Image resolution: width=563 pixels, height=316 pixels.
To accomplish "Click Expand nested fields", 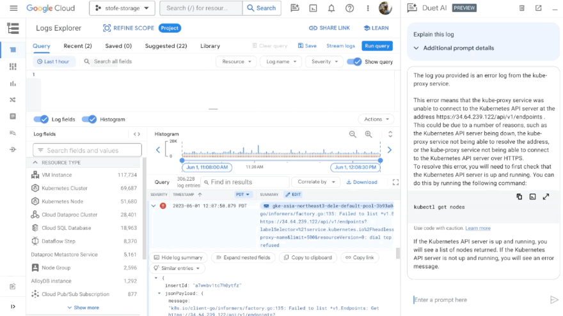I will [243, 258].
